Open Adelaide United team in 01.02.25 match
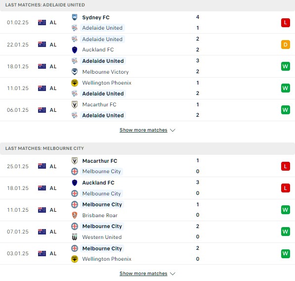 tap(102, 28)
